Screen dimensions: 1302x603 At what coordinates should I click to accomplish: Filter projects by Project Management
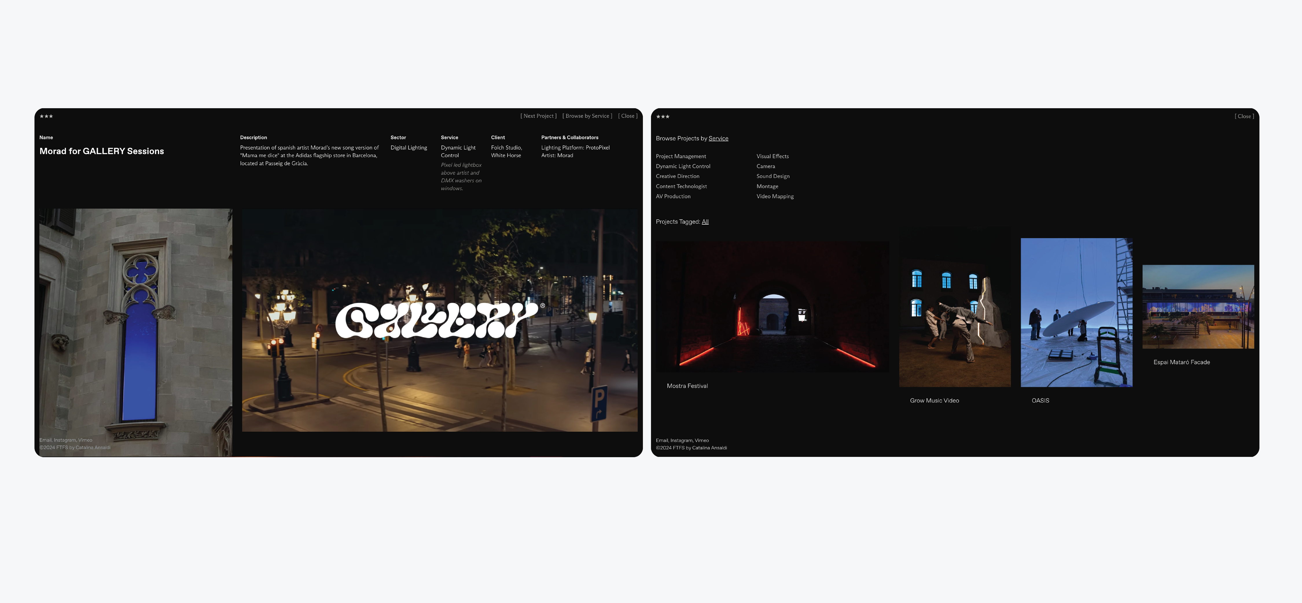(x=680, y=157)
